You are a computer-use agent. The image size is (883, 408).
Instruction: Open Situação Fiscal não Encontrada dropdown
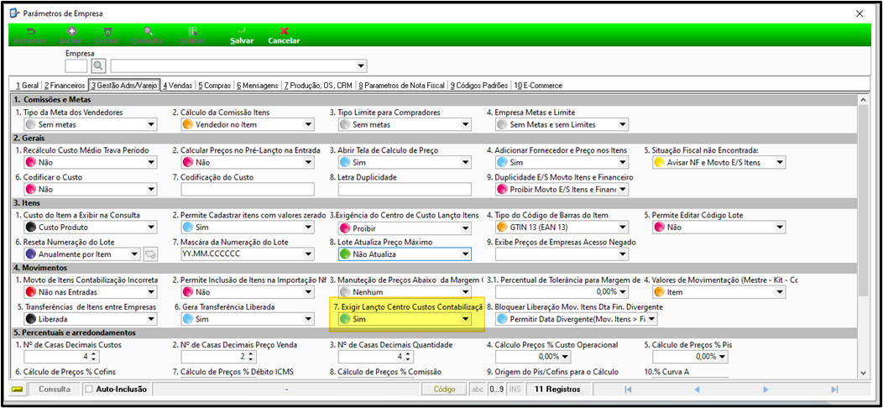(x=780, y=162)
